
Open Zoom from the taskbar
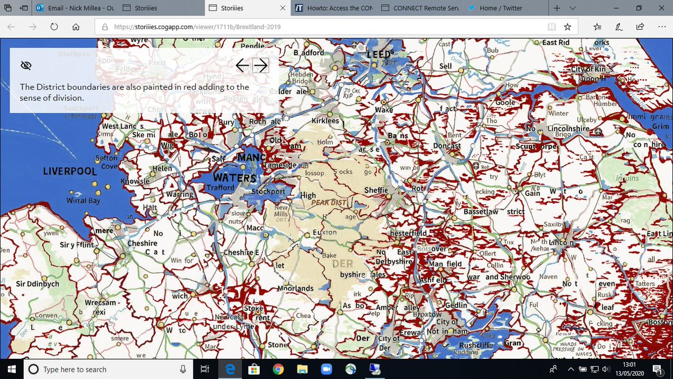pyautogui.click(x=326, y=369)
